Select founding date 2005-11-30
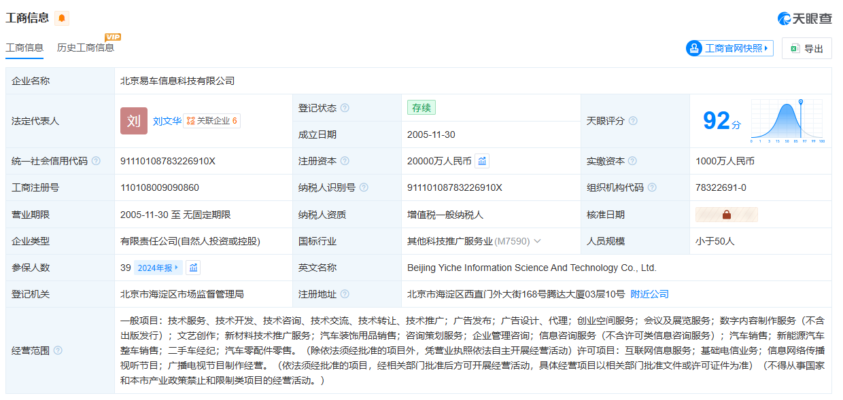The width and height of the screenshot is (843, 400). click(x=431, y=134)
